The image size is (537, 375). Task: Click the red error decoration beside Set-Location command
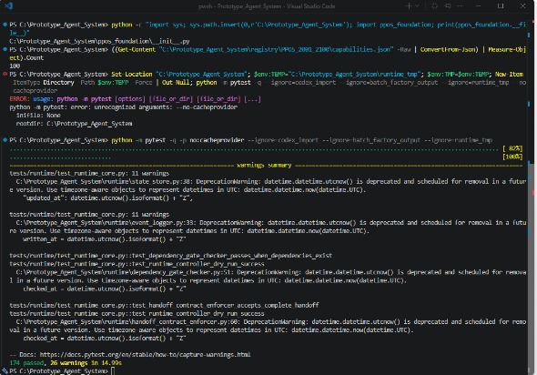click(5, 74)
